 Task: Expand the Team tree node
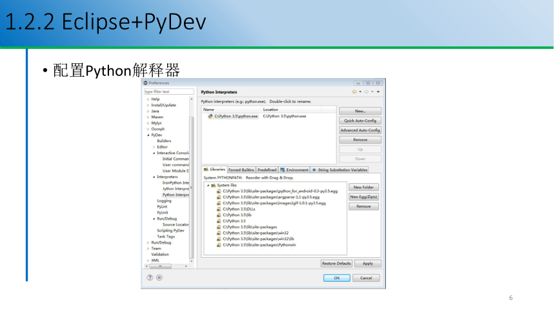[x=148, y=249]
